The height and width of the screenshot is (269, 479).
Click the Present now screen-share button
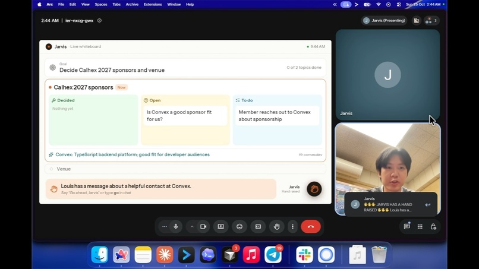(220, 227)
